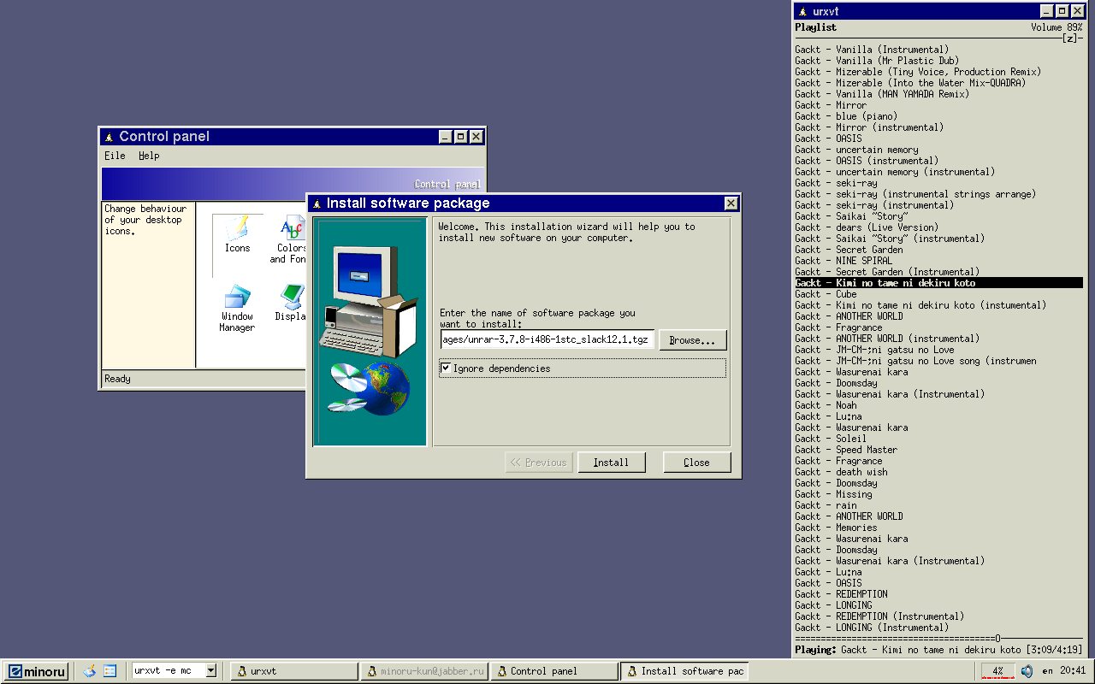Select track Gackt - NINE SPIRAL
This screenshot has width=1095, height=684.
(x=843, y=261)
